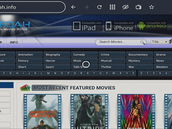Reload the page with refresh icon
The image size is (172, 129).
click(99, 7)
